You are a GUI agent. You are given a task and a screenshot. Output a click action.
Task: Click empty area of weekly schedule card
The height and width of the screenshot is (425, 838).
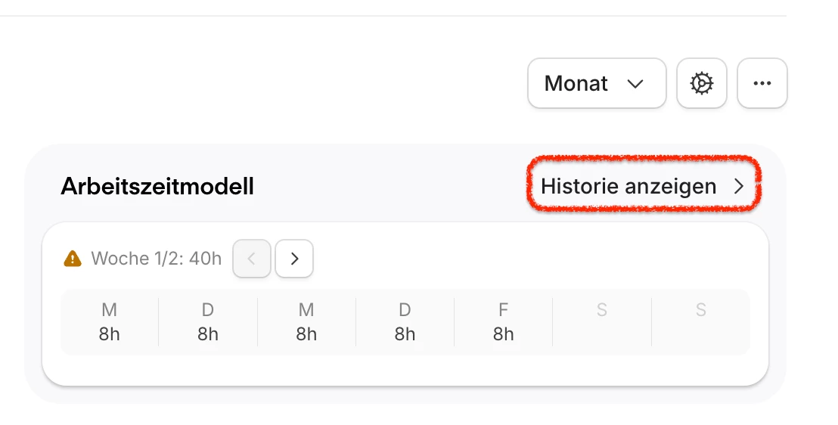481,259
